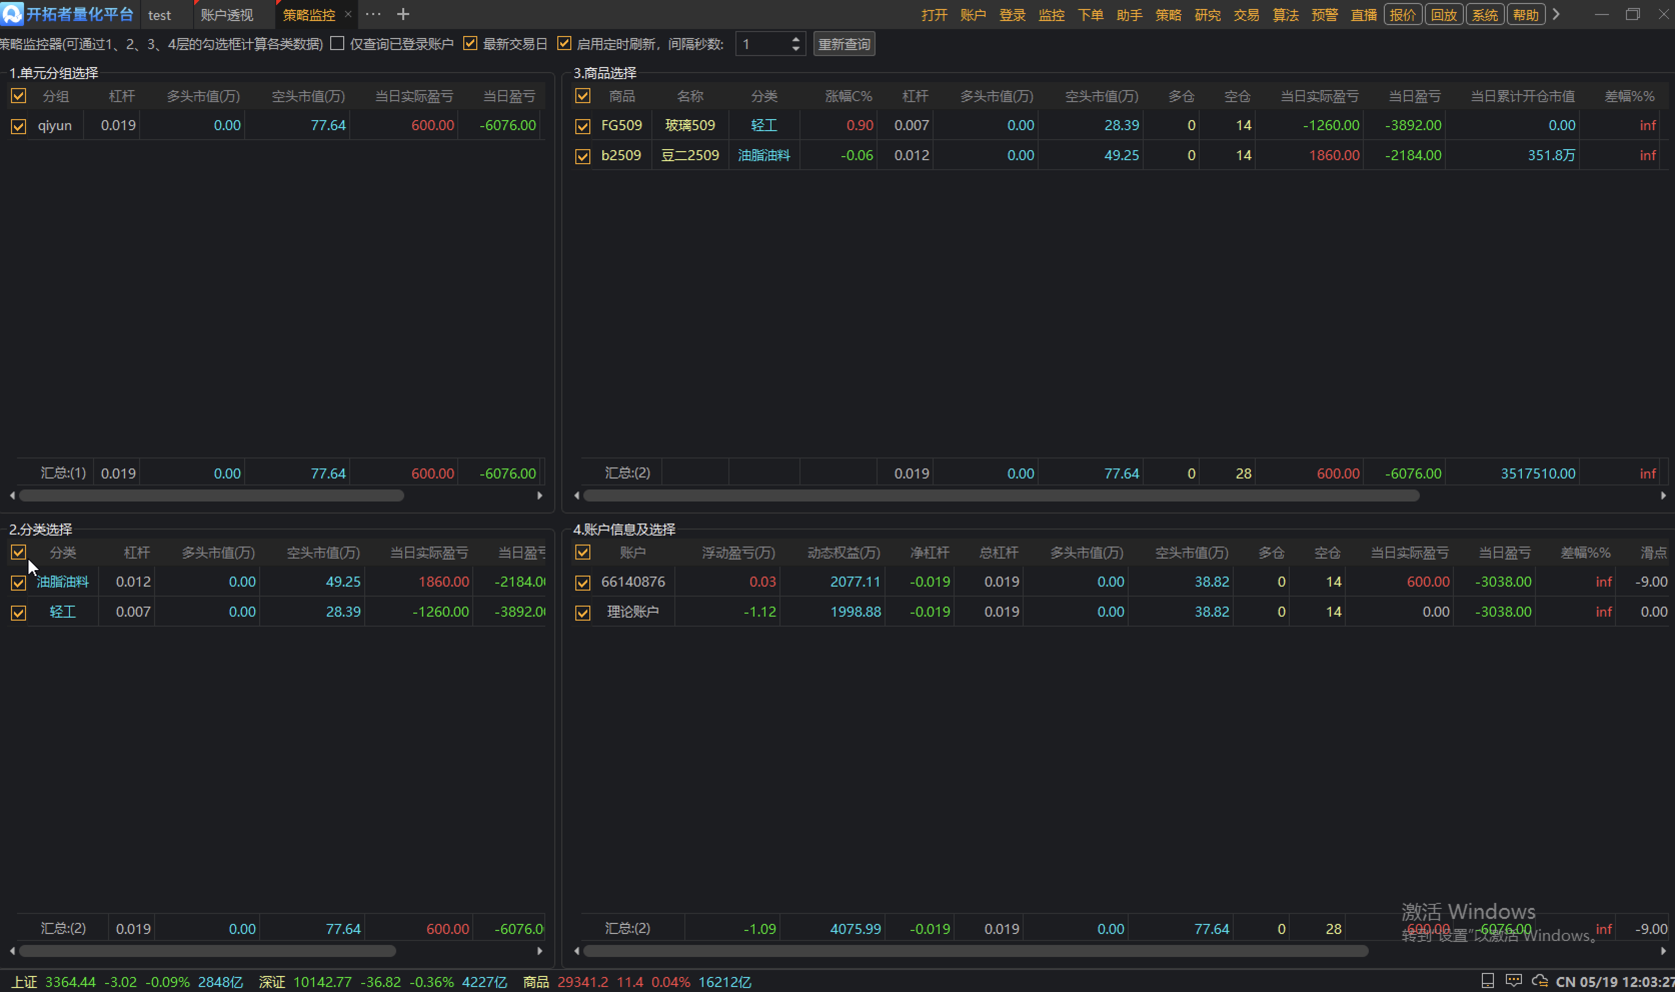
Task: Open the 研究 menu
Action: (x=1207, y=15)
